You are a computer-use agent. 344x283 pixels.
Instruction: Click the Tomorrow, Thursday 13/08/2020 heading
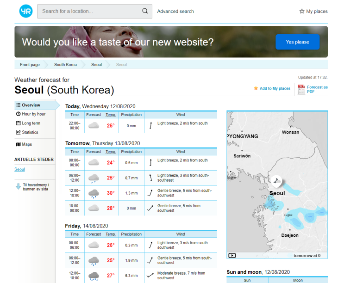pyautogui.click(x=102, y=143)
